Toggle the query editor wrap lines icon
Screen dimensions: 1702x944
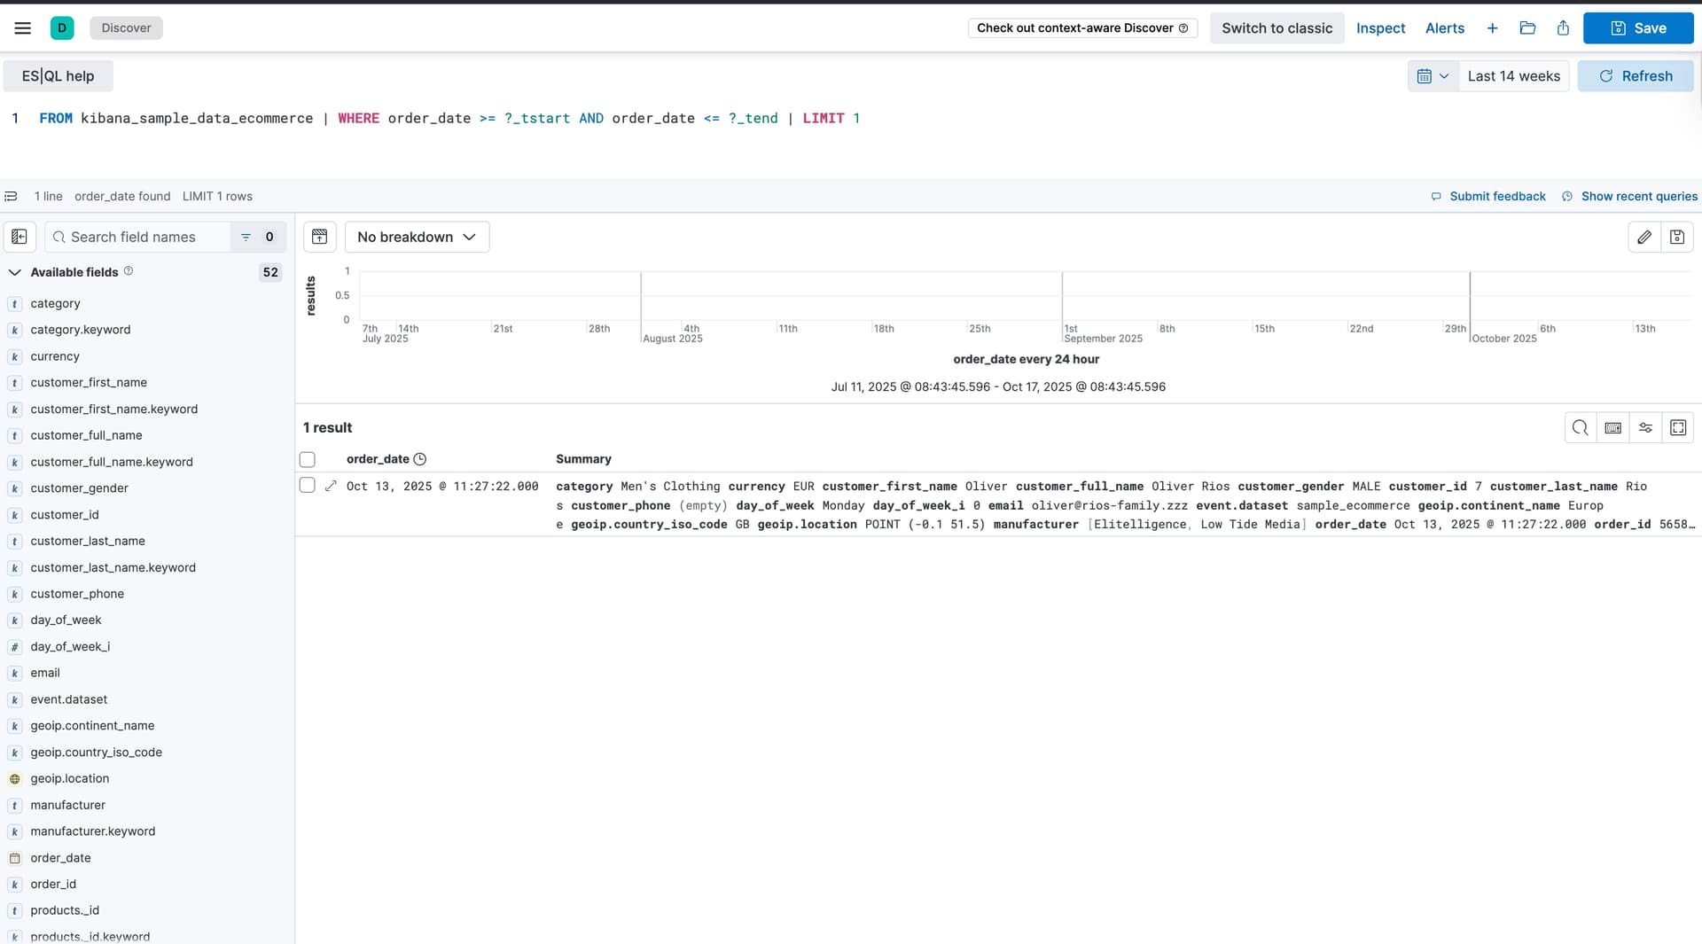click(x=11, y=197)
